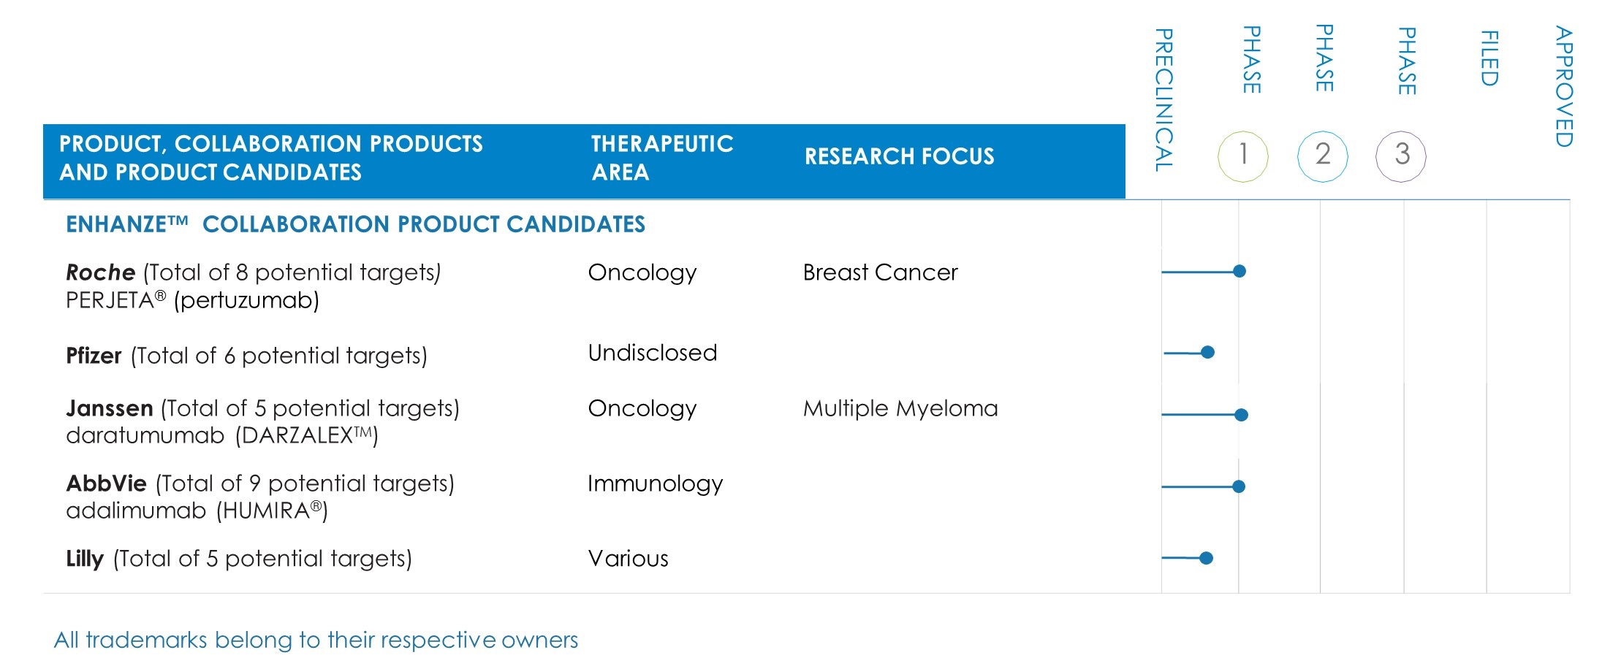The width and height of the screenshot is (1621, 669).
Task: Click the Phase 2 circle icon
Action: [x=1322, y=156]
